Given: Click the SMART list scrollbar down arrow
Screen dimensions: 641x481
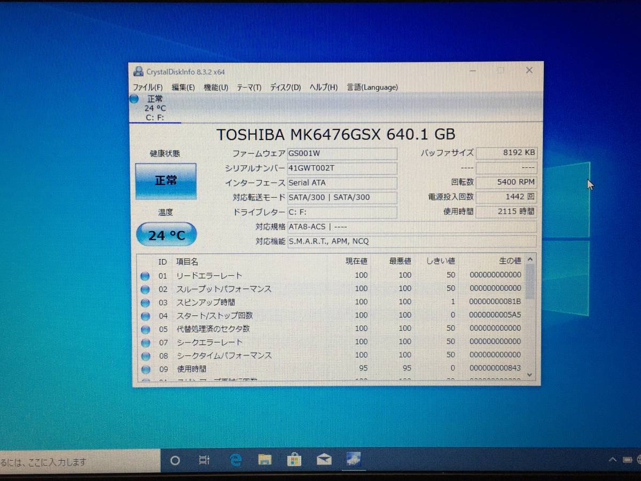Looking at the screenshot, I should (530, 375).
